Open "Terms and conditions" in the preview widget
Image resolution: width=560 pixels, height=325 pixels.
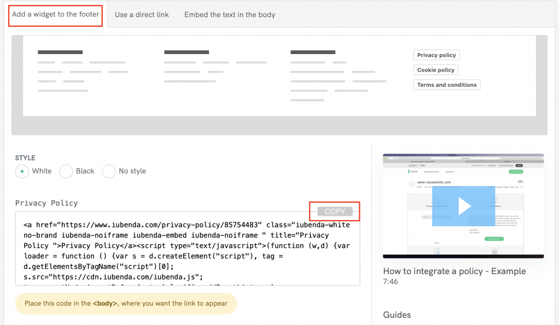[x=446, y=84]
